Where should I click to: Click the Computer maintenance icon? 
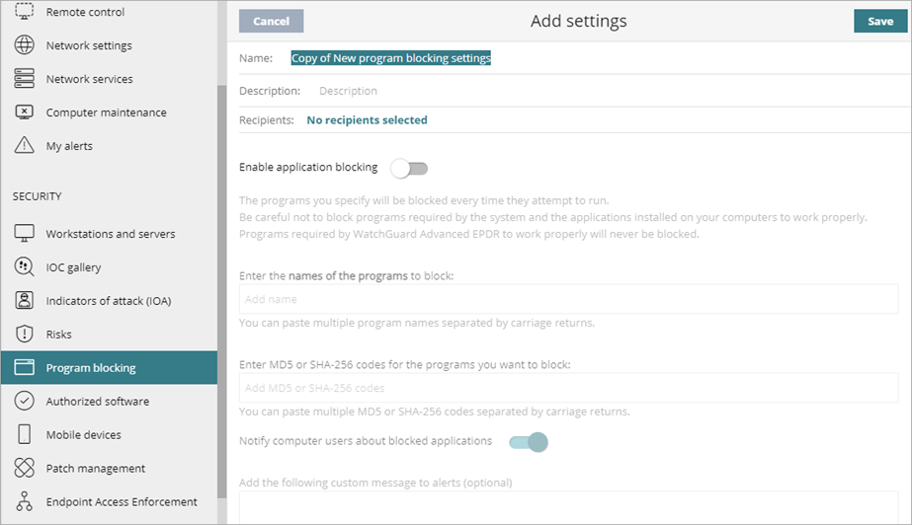tap(24, 112)
